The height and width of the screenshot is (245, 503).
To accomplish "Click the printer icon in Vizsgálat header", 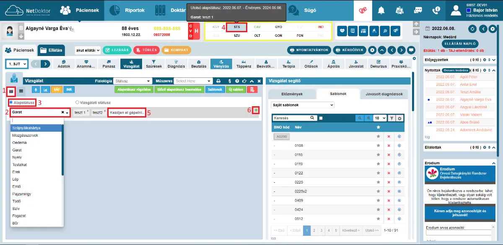I will (218, 81).
